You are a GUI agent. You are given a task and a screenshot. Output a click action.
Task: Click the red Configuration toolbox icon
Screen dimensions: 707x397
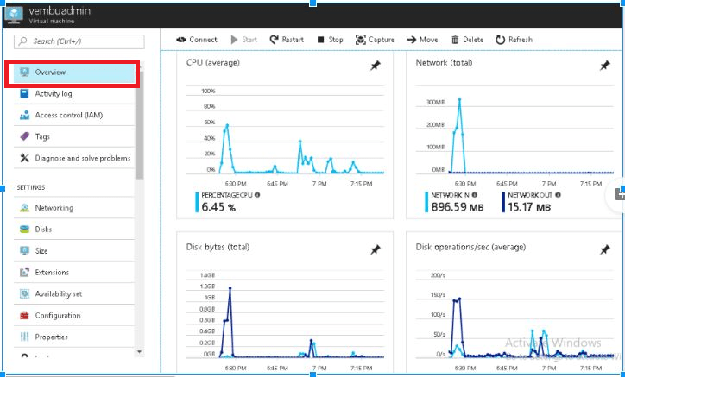point(24,315)
